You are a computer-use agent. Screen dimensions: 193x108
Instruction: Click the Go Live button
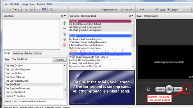click(127, 10)
